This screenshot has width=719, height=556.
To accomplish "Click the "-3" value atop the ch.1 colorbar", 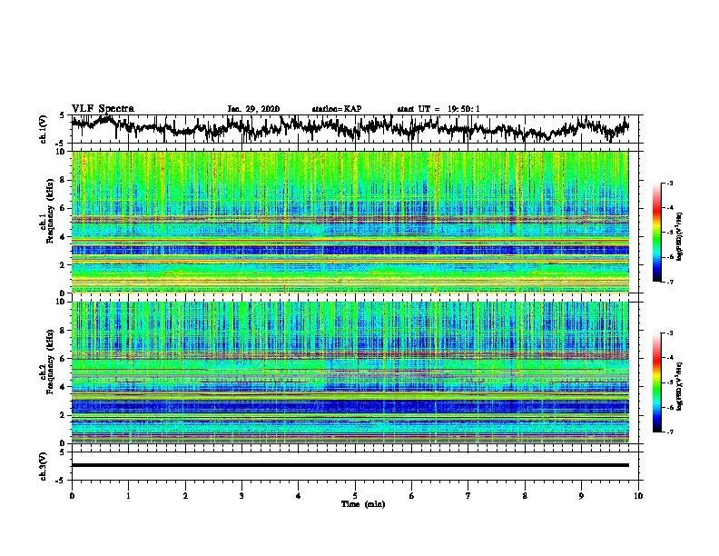I will point(669,184).
